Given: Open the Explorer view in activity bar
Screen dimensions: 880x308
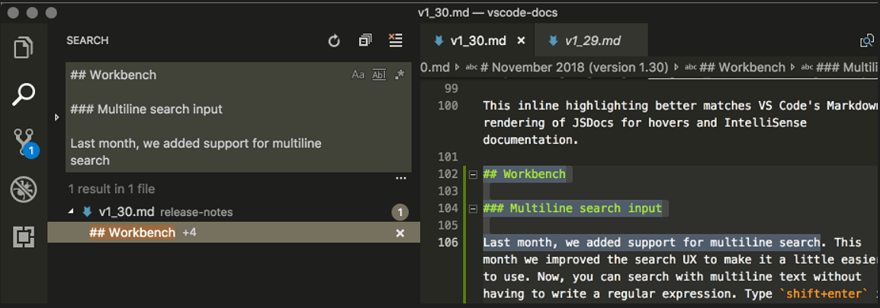Looking at the screenshot, I should coord(23,47).
